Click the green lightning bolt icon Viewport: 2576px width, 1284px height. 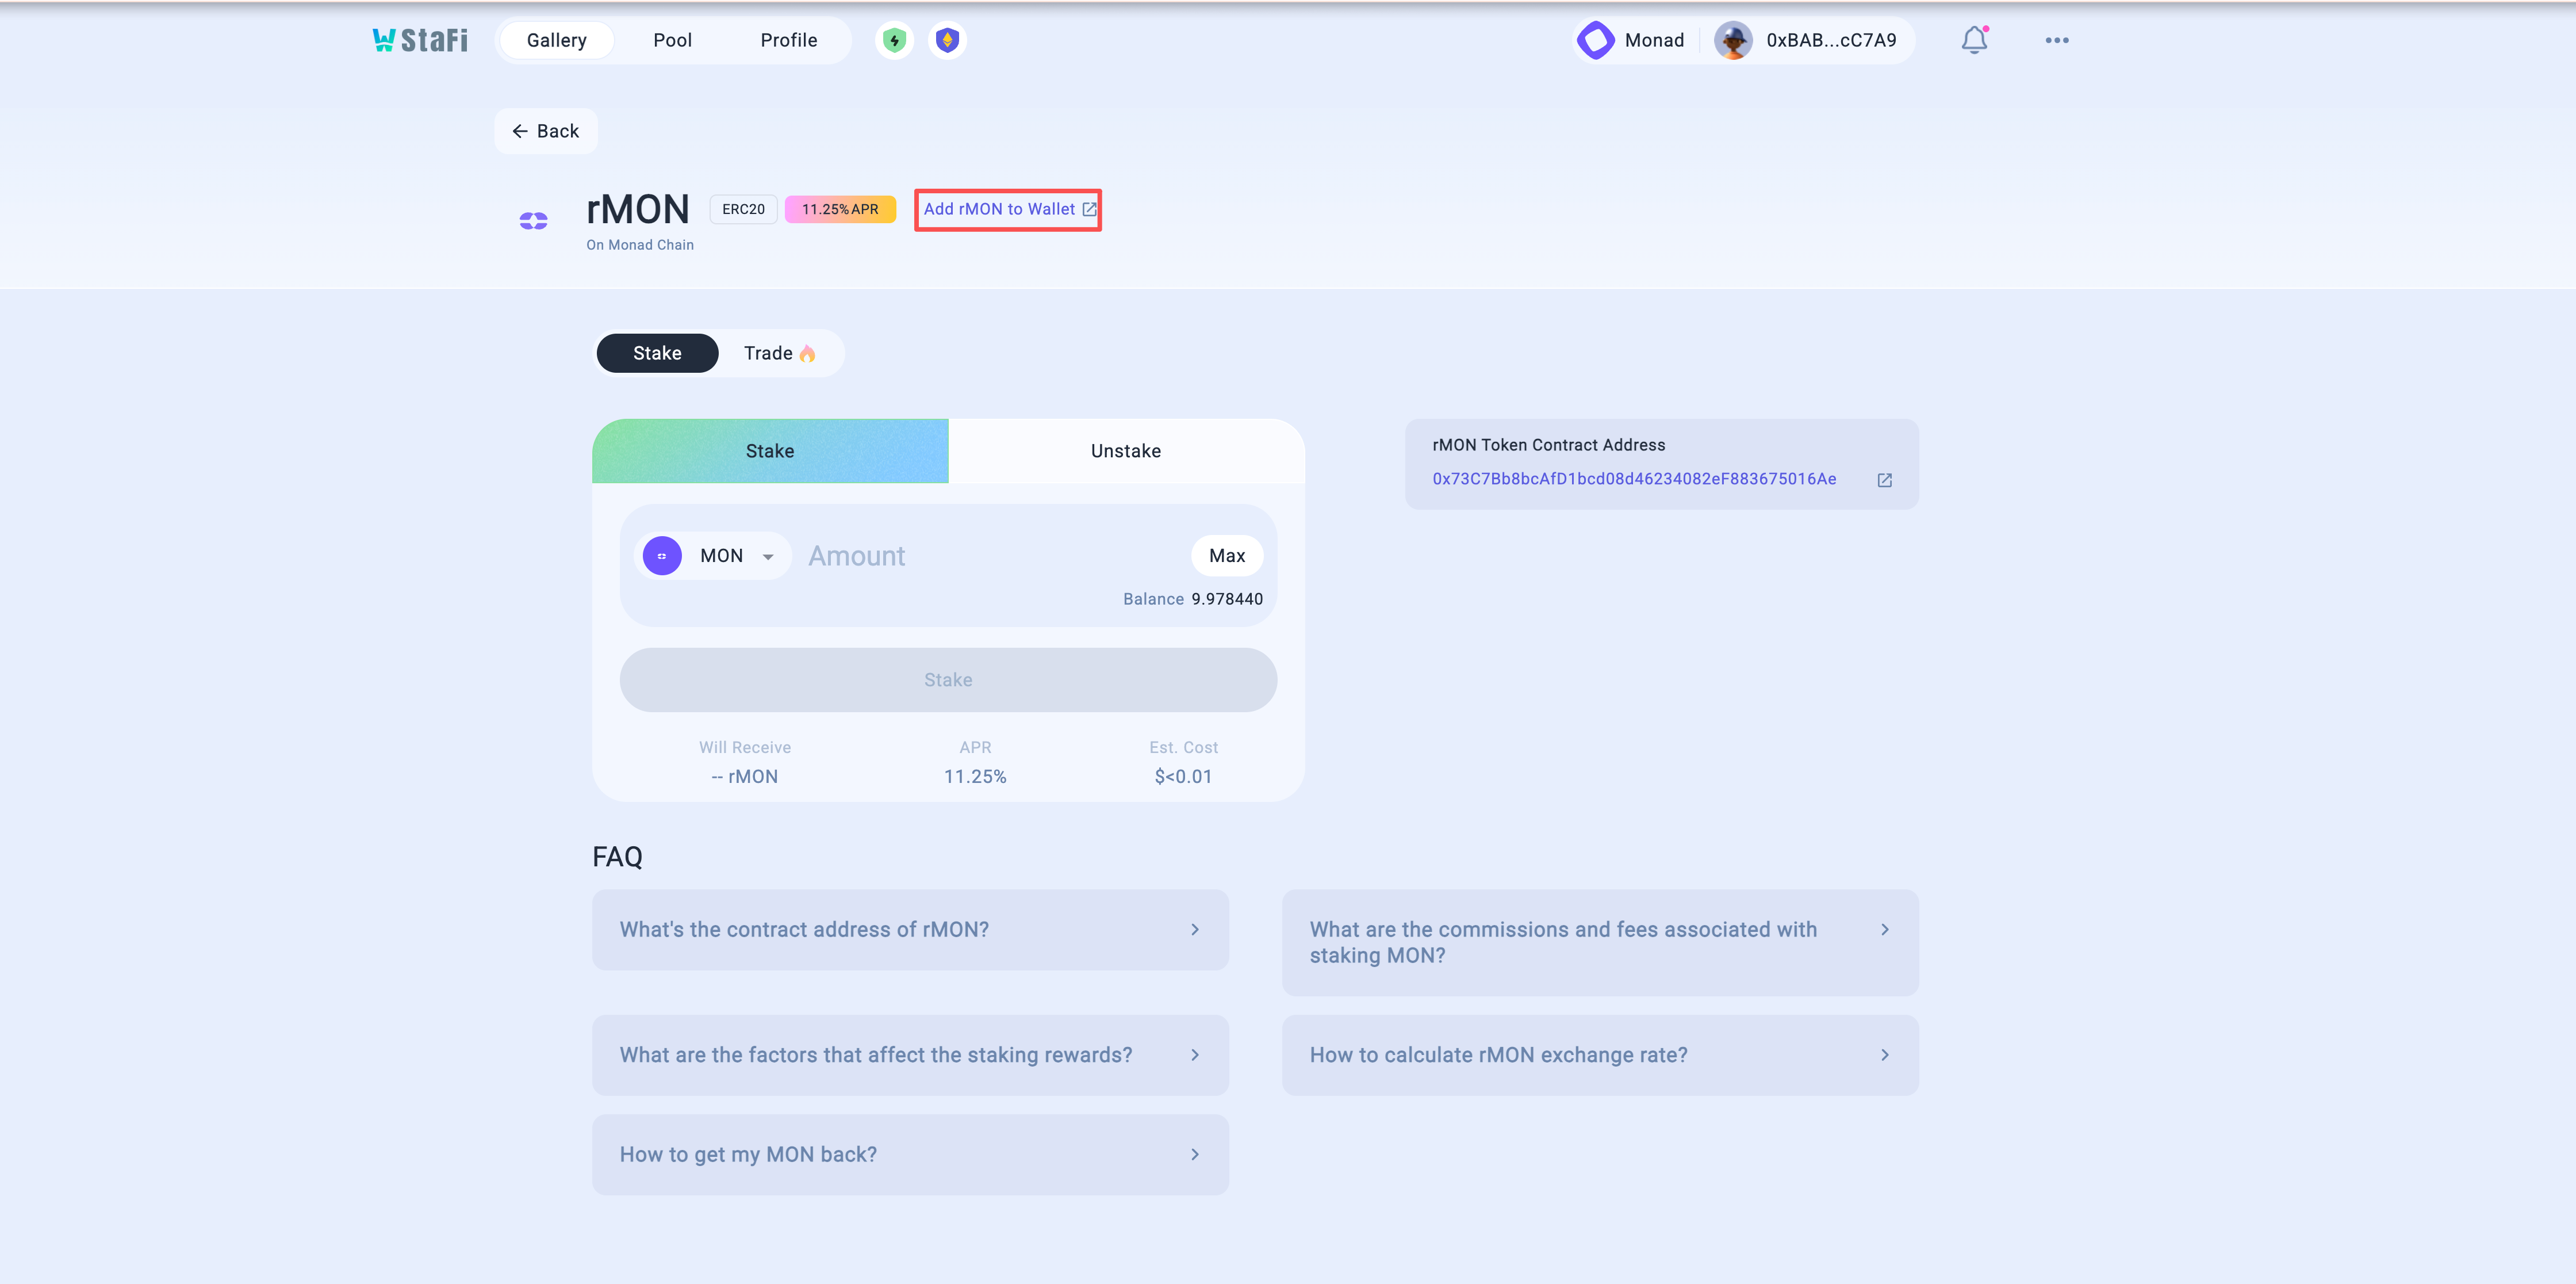pos(894,41)
